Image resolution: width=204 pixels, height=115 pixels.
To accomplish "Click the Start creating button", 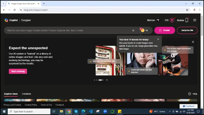I will pyautogui.click(x=18, y=71).
